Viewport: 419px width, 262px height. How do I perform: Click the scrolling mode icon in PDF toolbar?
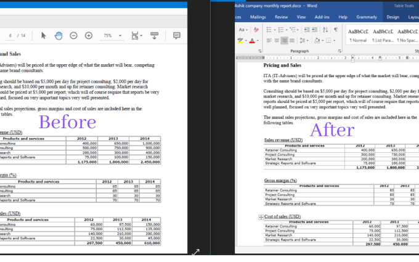[x=154, y=35]
